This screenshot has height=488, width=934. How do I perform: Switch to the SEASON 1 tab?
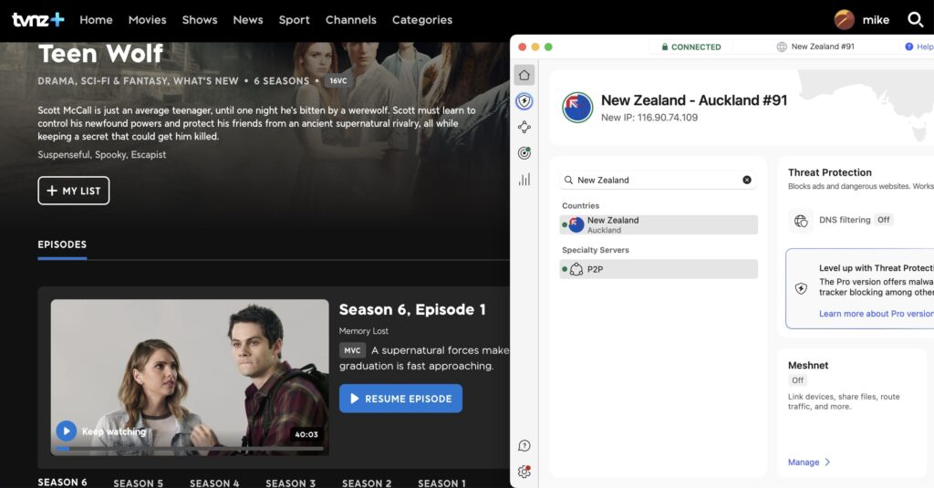coord(442,483)
